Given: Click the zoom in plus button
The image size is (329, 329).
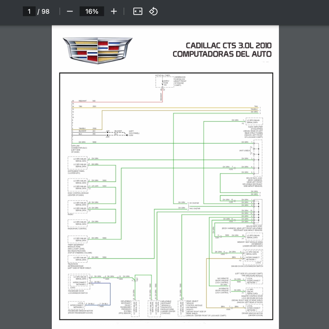Looking at the screenshot, I should coord(114,11).
